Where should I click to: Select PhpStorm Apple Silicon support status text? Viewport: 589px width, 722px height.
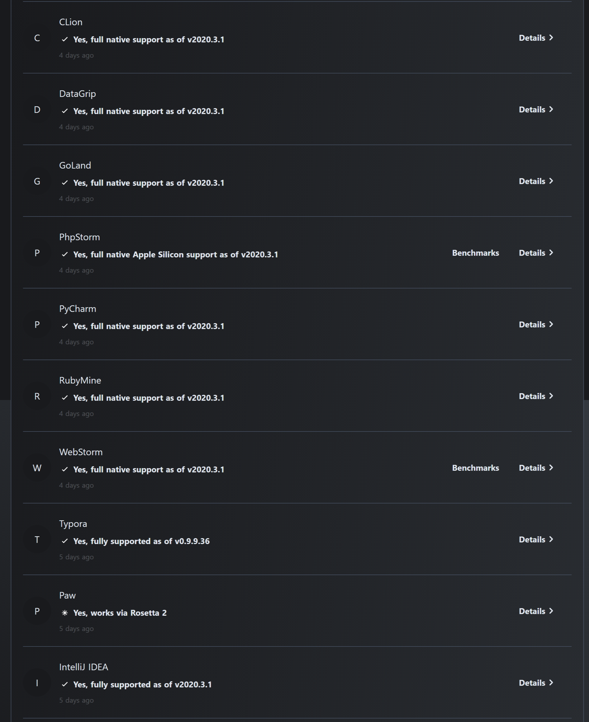(x=175, y=255)
